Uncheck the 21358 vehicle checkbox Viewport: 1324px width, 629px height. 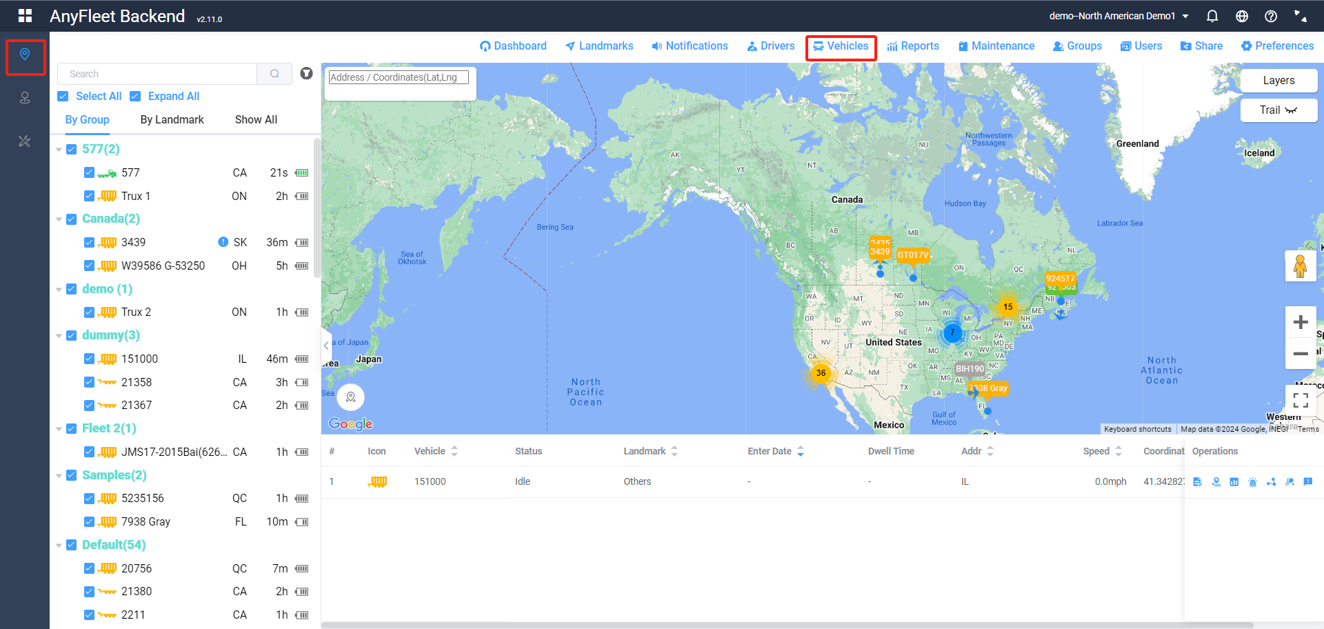[89, 382]
